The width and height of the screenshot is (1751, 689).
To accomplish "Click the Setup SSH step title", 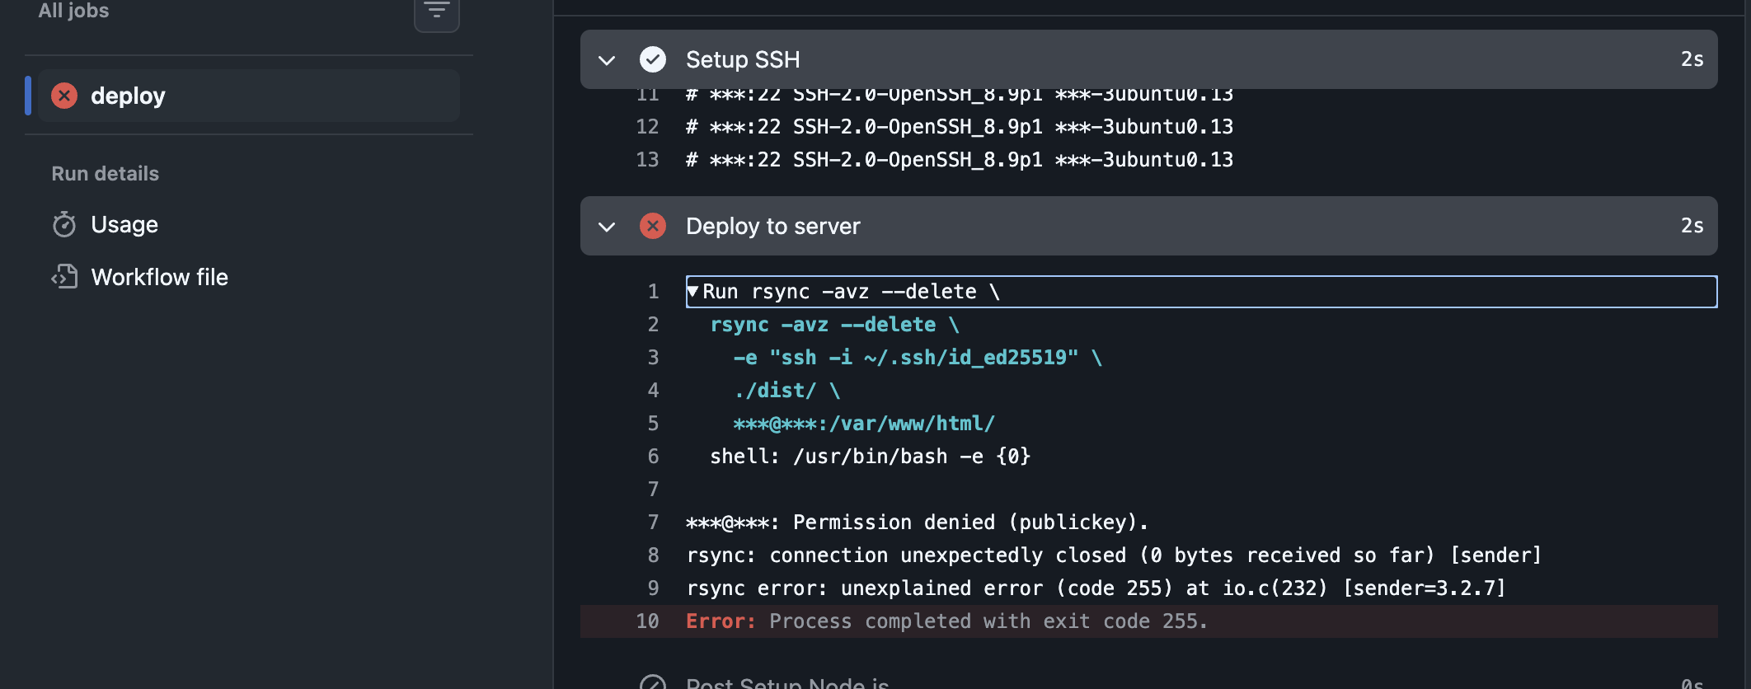I will click(x=742, y=59).
